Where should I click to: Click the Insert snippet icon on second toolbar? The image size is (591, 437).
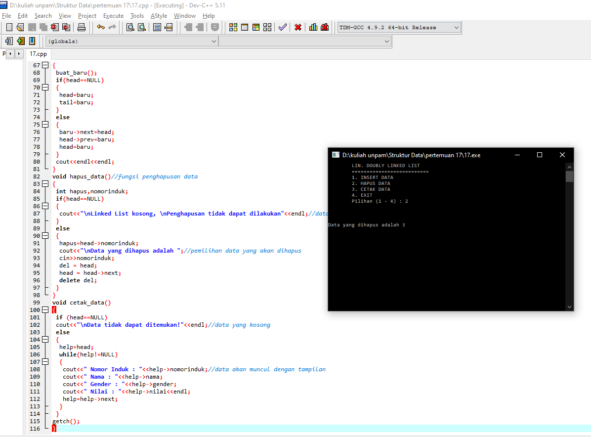[9, 41]
